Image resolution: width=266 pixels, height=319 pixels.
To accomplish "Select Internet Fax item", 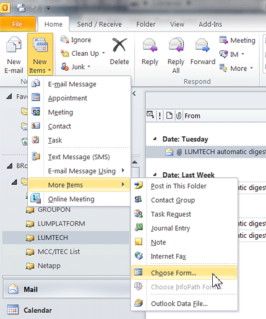I will click(x=184, y=256).
